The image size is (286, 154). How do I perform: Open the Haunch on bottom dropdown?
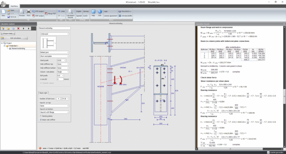tap(54, 112)
